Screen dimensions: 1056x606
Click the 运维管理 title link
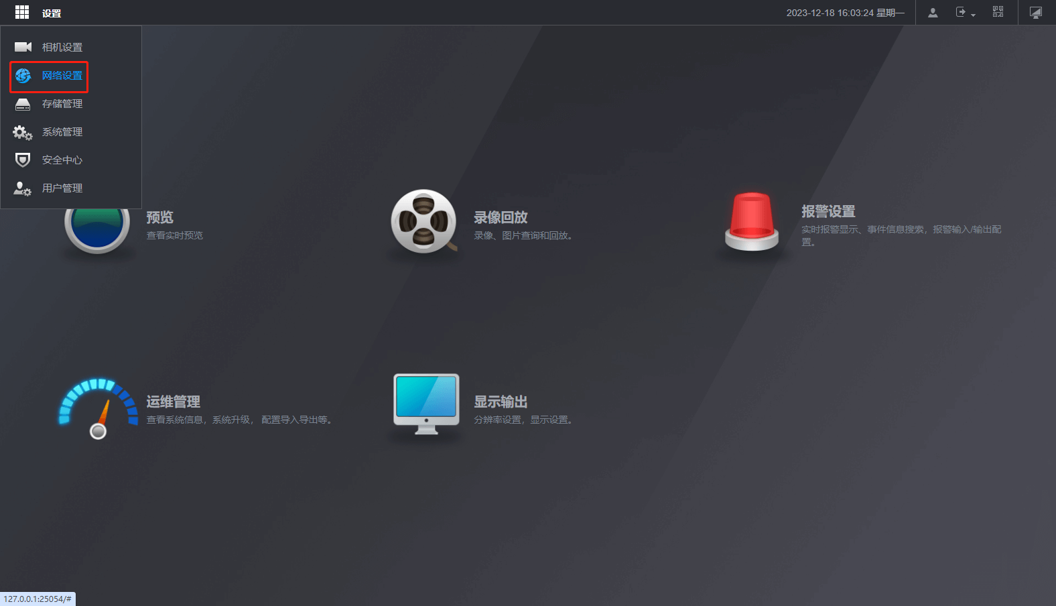pyautogui.click(x=174, y=402)
